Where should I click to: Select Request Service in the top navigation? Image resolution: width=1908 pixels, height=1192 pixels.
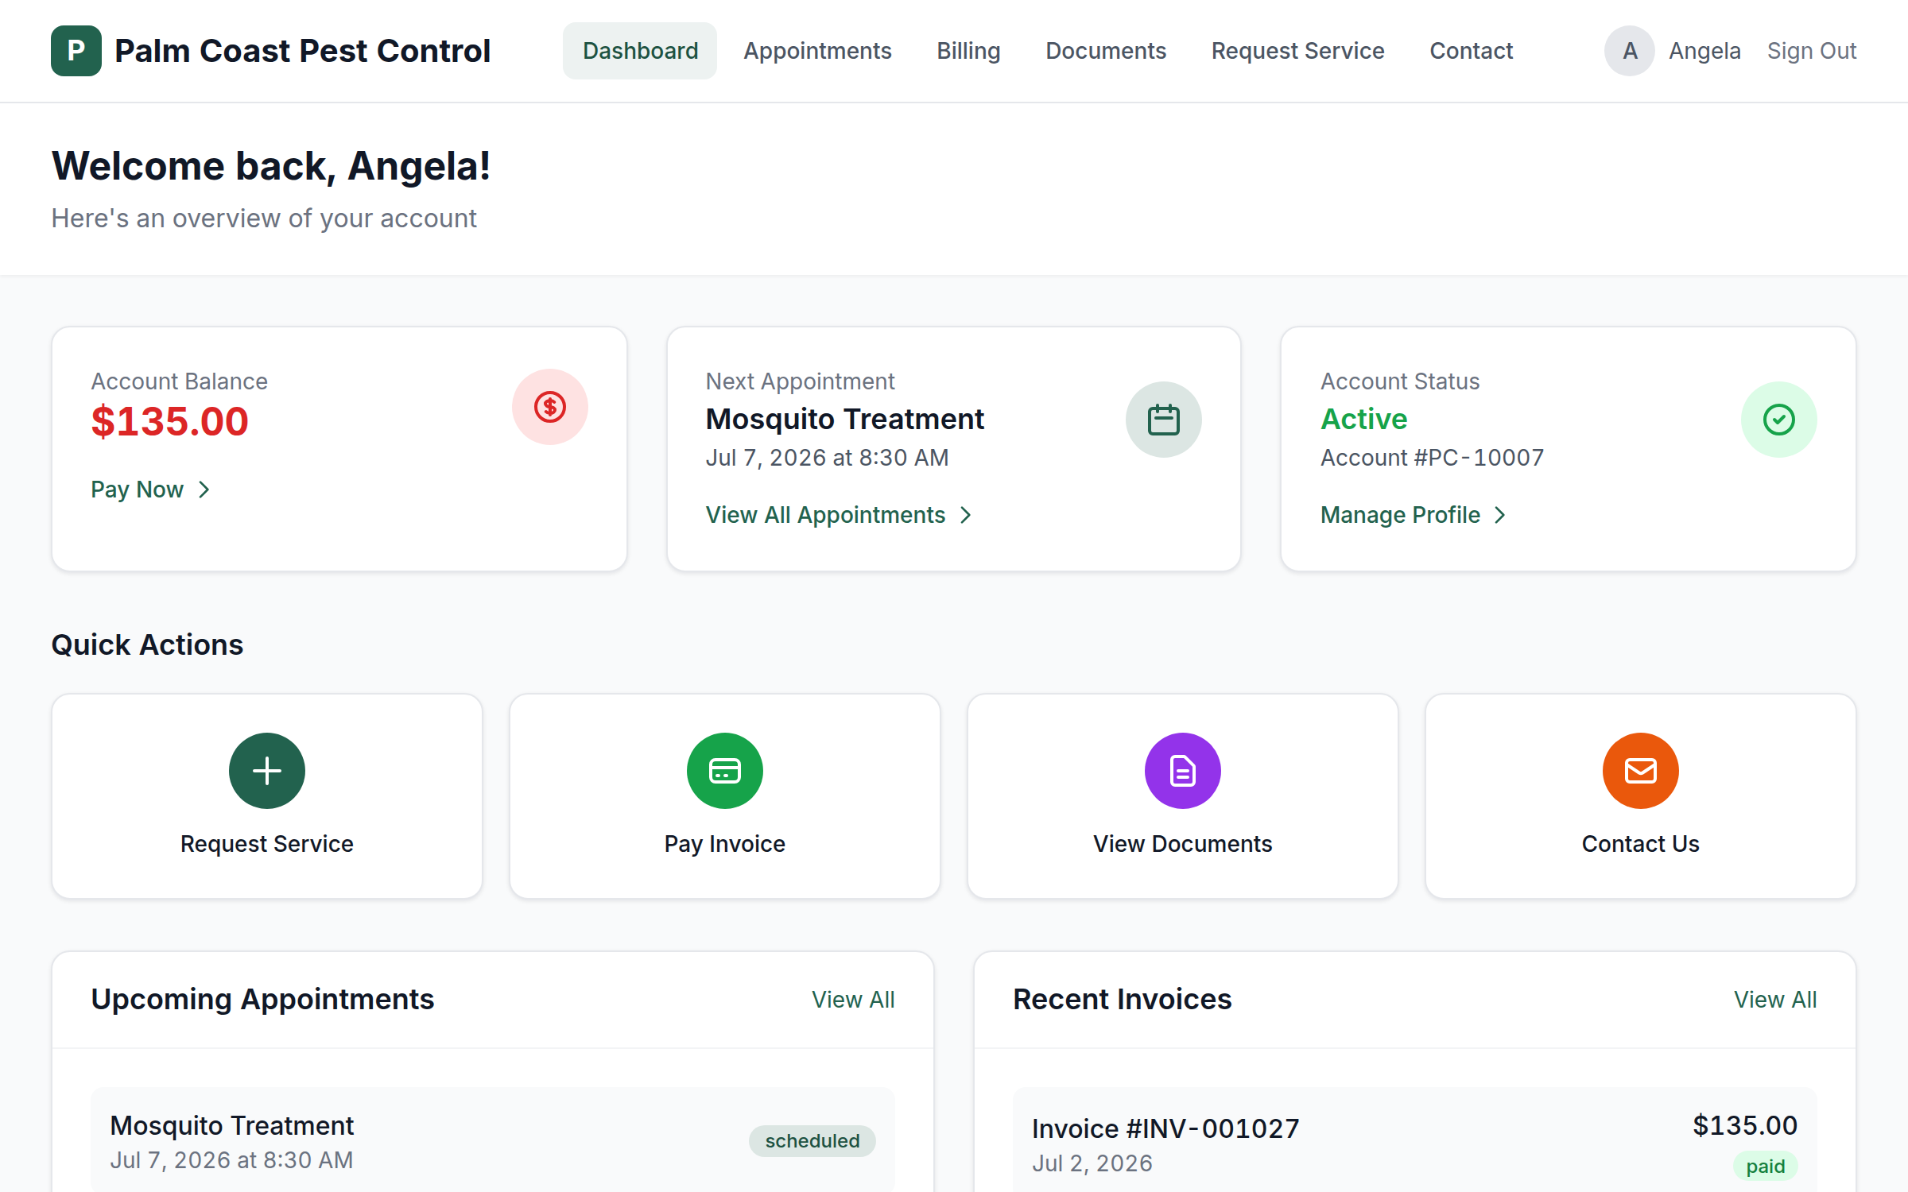(1297, 51)
